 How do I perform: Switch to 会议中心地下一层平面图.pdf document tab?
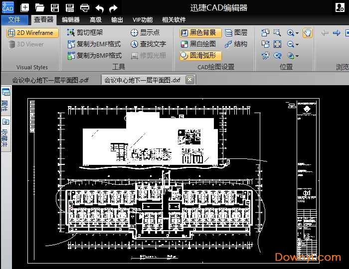tap(50, 80)
